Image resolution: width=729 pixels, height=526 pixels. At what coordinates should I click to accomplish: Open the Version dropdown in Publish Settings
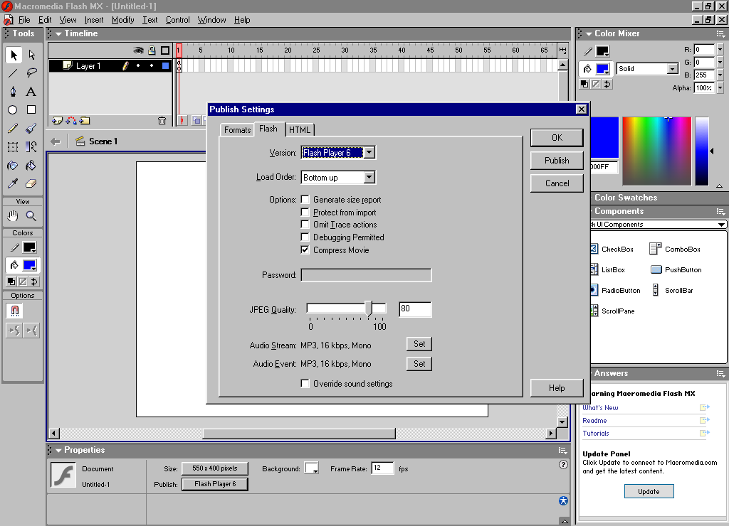369,152
